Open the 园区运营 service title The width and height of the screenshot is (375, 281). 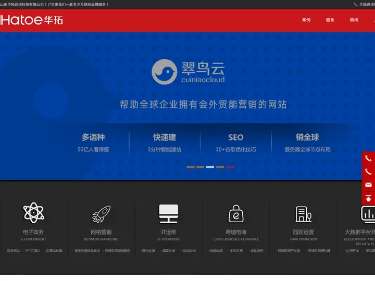304,232
